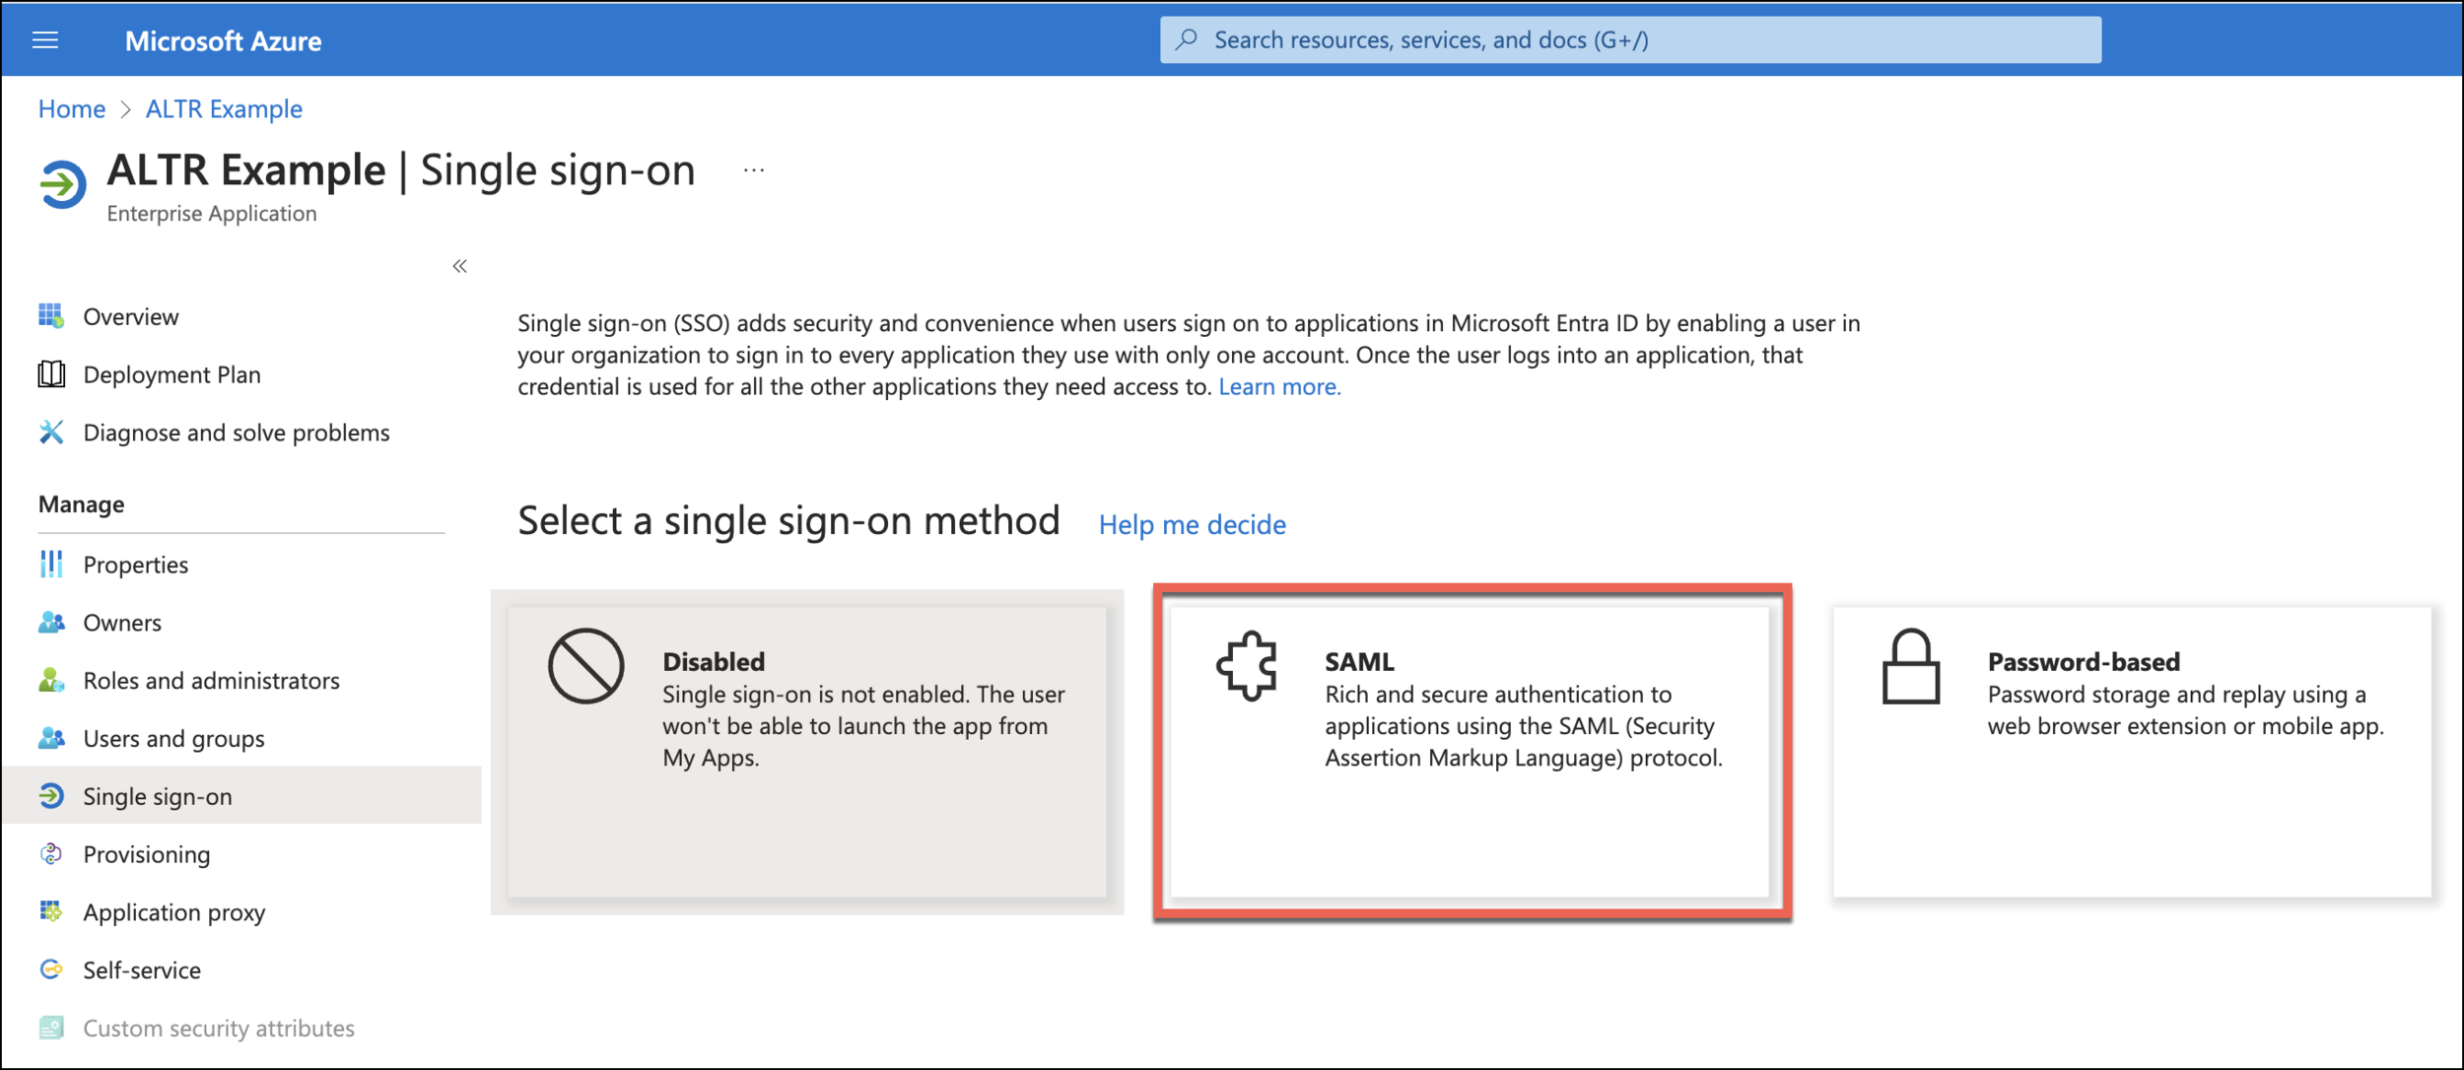Viewport: 2464px width, 1070px height.
Task: Click the Application proxy icon
Action: tap(51, 912)
